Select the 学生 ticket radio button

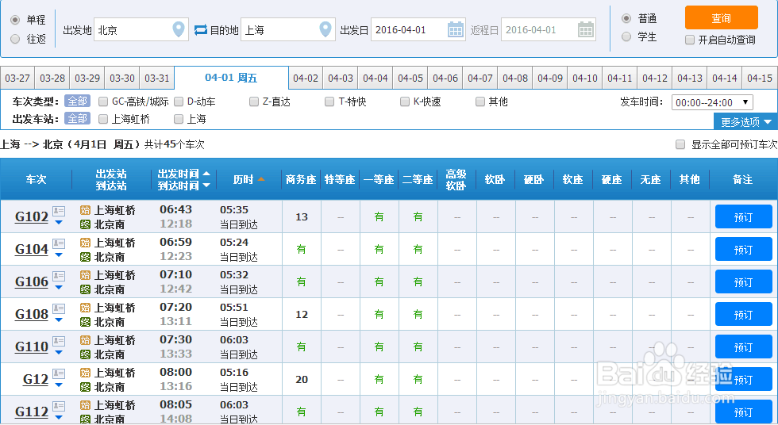(626, 36)
